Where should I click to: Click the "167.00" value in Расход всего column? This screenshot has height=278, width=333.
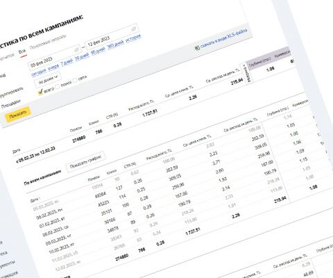[181, 194]
